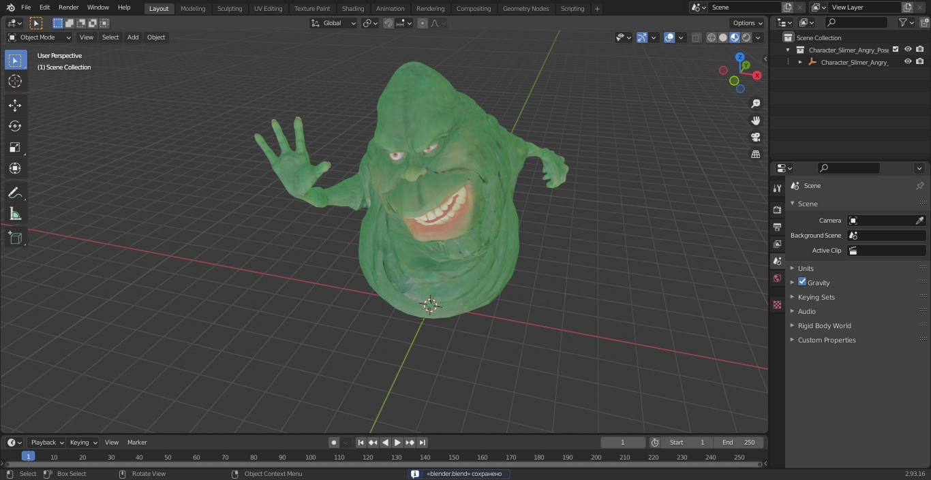Click the pin icon in Scene properties

coord(919,186)
